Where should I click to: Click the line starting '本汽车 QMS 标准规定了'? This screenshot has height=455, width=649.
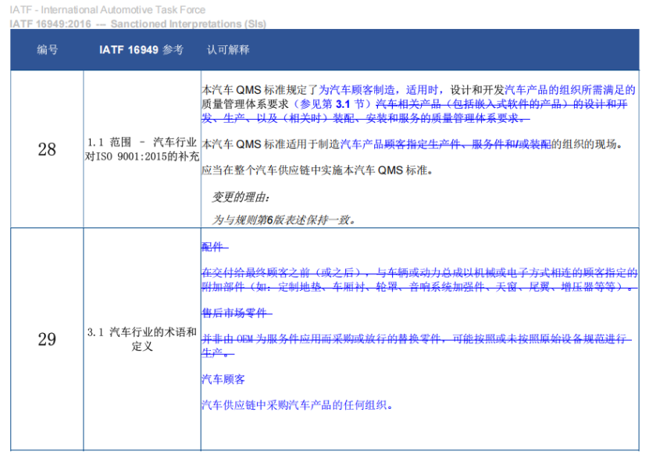[419, 90]
